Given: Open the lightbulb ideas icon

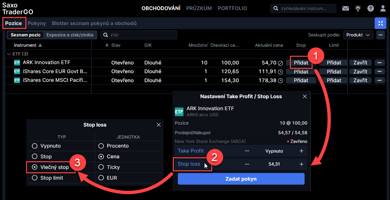Looking at the screenshot, I should [358, 8].
